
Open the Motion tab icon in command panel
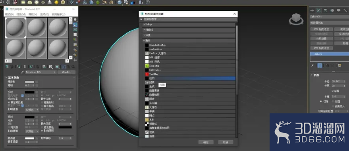click(332, 10)
